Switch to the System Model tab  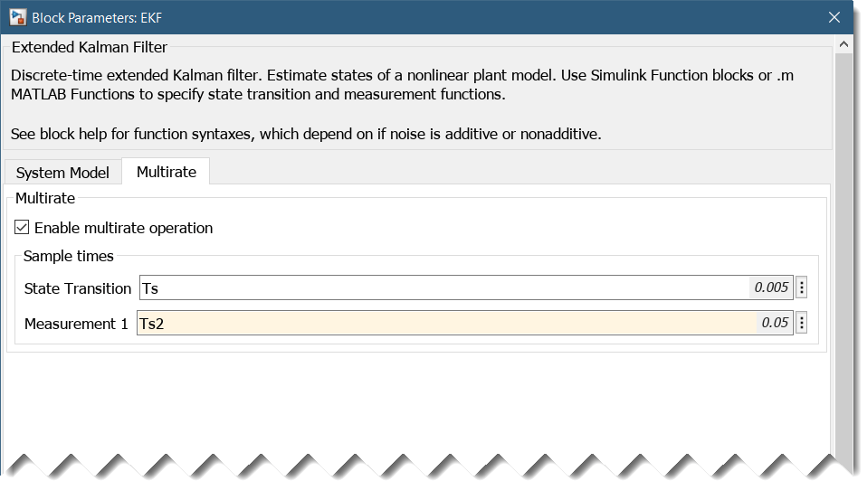[x=62, y=173]
